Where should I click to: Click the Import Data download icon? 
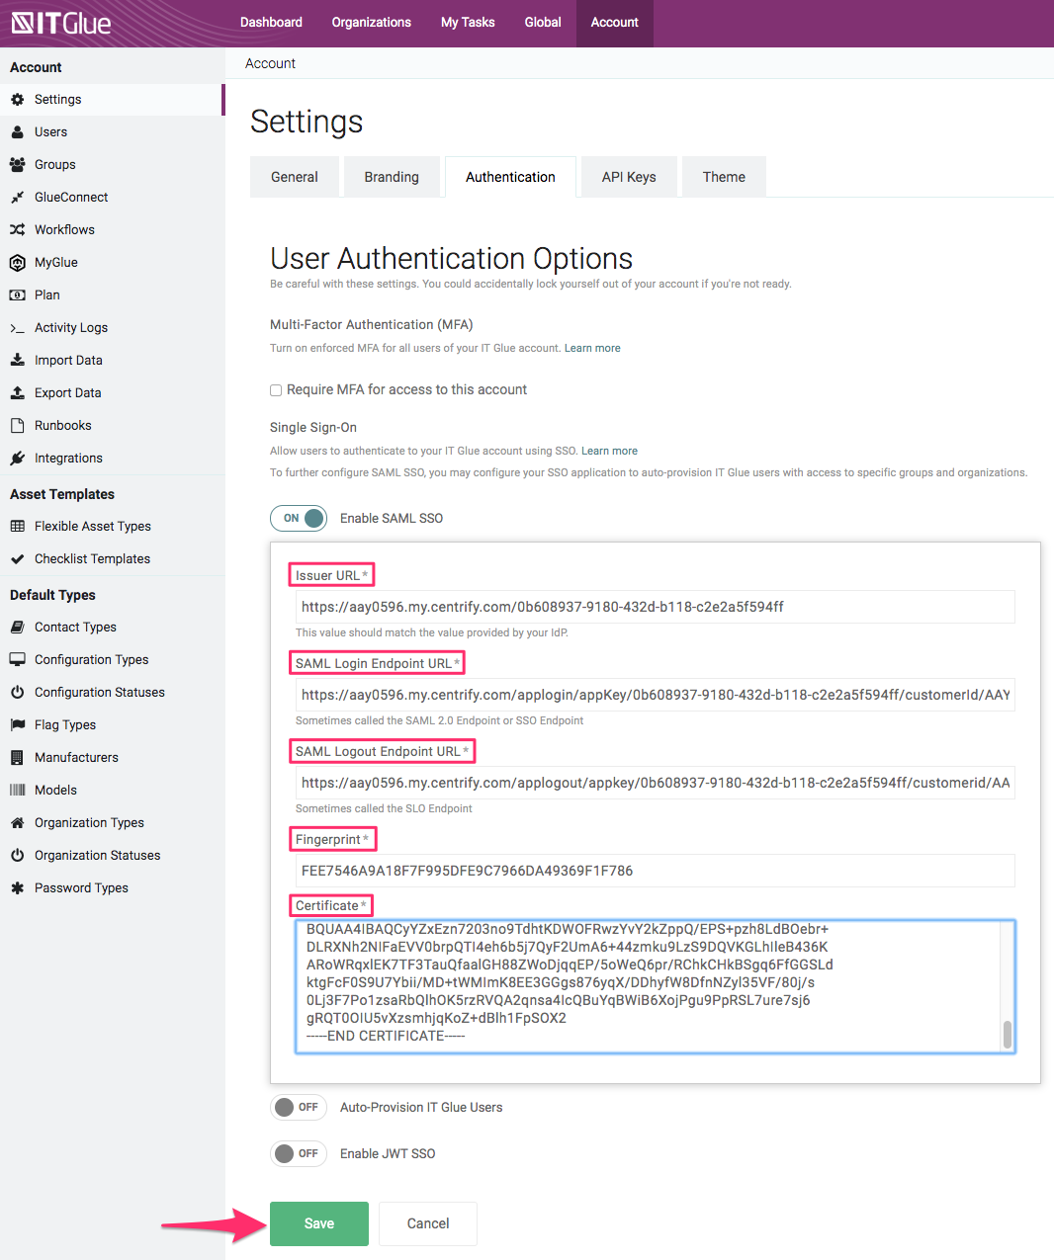tap(17, 361)
